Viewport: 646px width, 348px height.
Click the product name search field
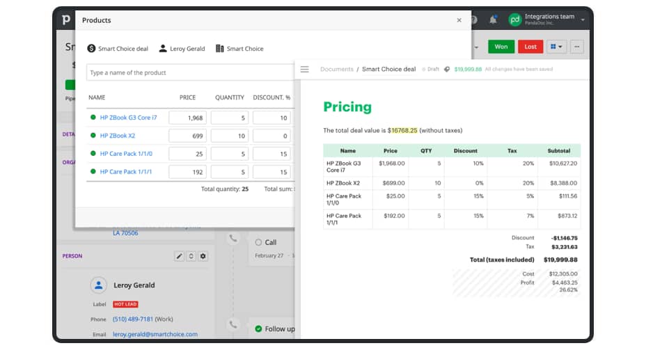click(189, 72)
